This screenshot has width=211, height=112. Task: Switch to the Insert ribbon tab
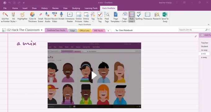coord(25,8)
